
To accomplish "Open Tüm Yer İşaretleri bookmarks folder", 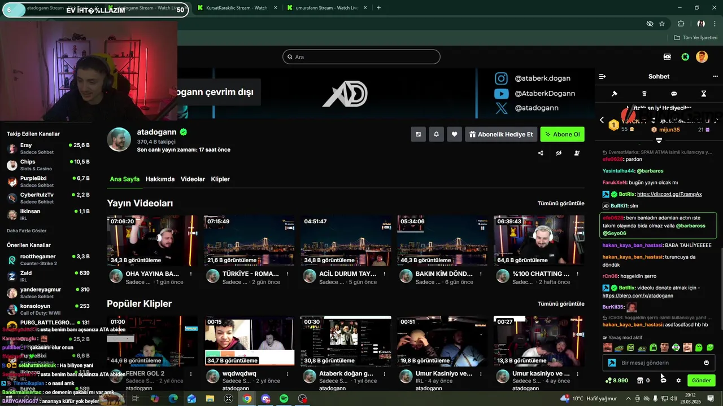I will 695,37.
